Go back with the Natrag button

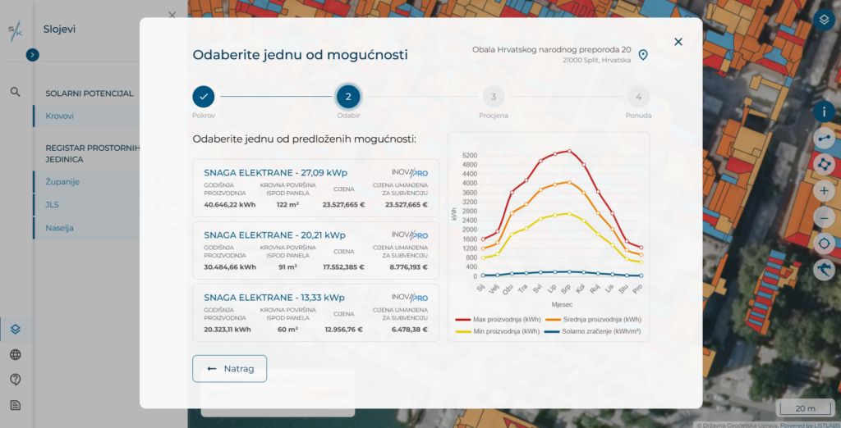[x=229, y=369]
